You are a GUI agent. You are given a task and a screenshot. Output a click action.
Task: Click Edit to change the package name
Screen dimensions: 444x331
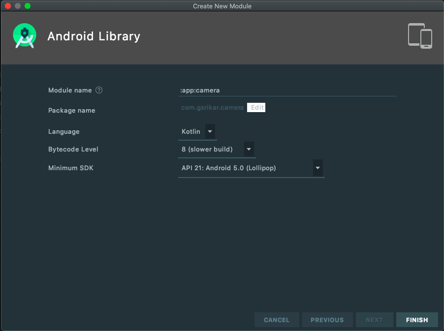tap(256, 107)
